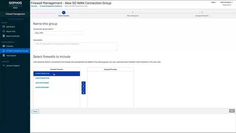
Task: Select the second firewall in Available Firewalls
Action: coord(56,78)
